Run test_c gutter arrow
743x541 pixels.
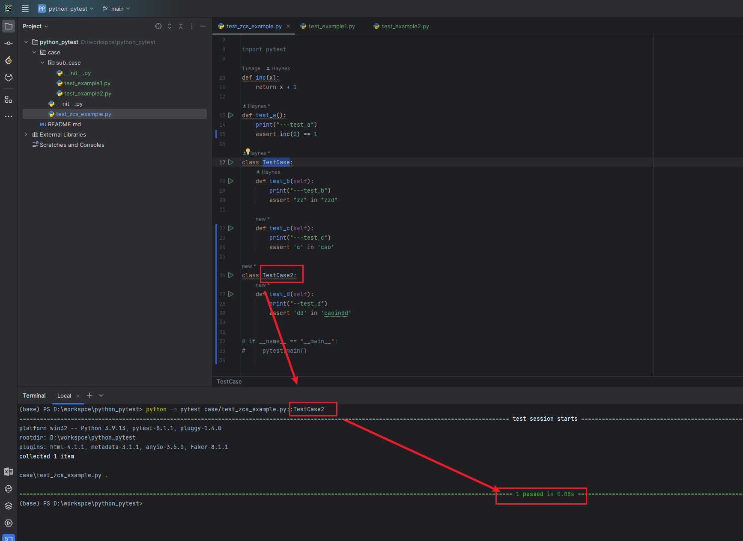(231, 228)
